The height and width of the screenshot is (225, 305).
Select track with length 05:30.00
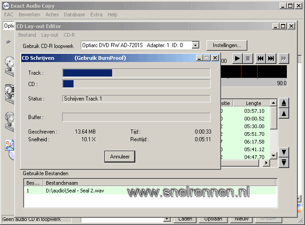click(x=246, y=126)
